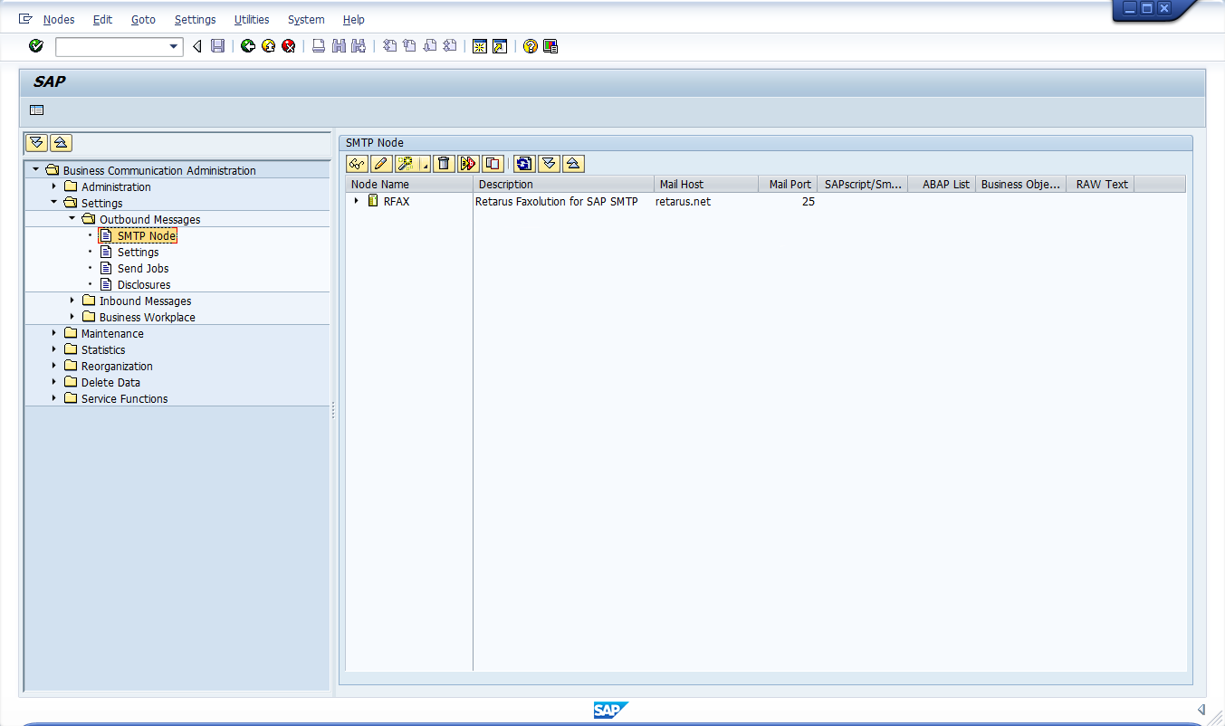Delete node using the trash can icon
The width and height of the screenshot is (1225, 726).
point(443,164)
